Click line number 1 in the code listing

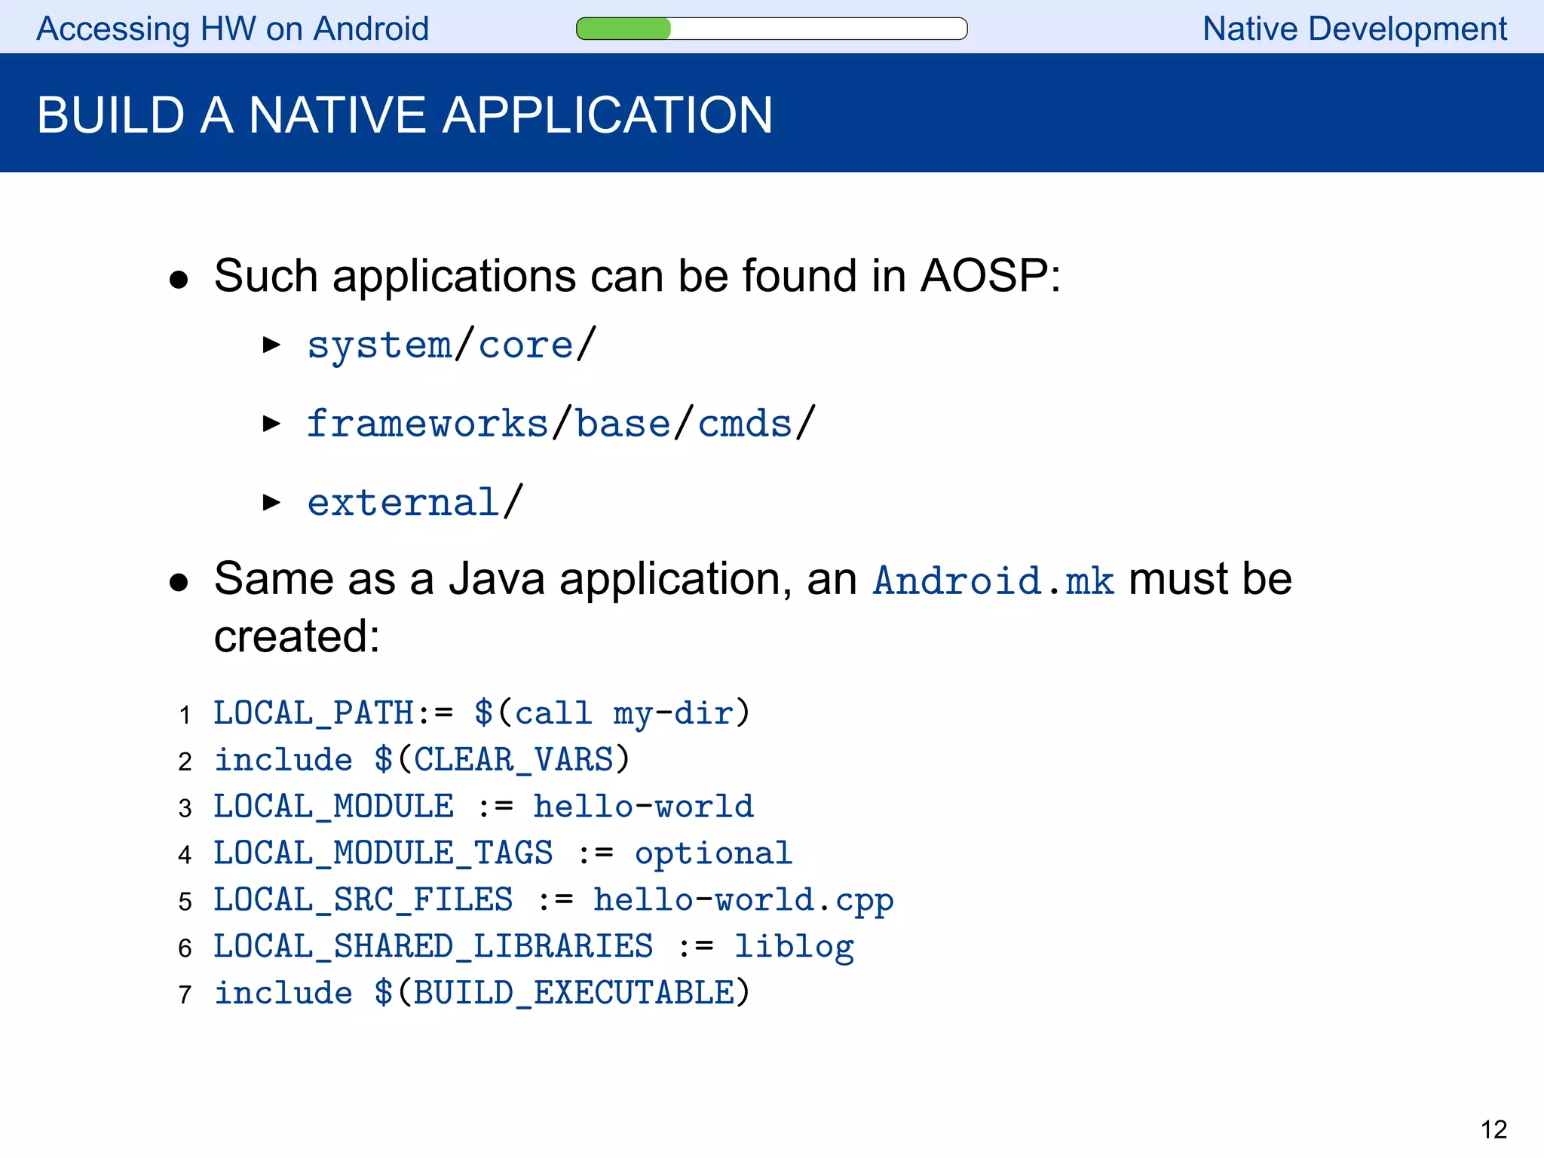click(x=185, y=715)
